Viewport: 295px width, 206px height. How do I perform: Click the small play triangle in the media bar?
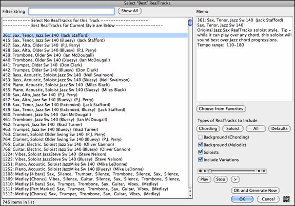205,171
